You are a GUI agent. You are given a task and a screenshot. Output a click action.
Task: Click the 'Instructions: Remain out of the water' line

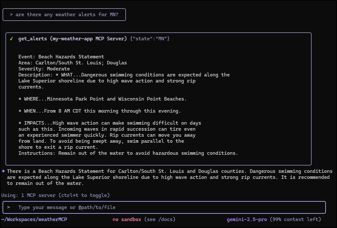point(128,153)
